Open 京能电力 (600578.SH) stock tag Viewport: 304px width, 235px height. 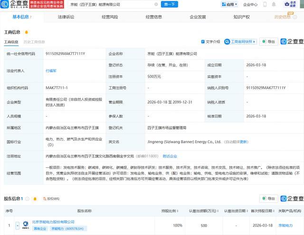click(x=67, y=229)
